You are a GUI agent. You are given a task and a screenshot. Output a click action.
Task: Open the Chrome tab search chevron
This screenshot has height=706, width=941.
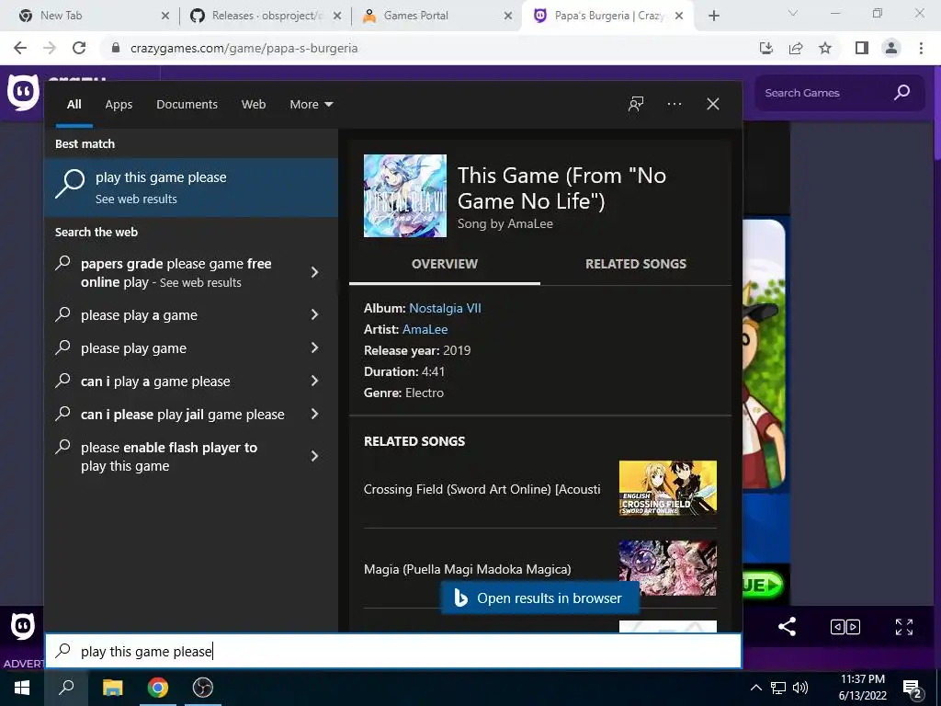click(x=793, y=13)
